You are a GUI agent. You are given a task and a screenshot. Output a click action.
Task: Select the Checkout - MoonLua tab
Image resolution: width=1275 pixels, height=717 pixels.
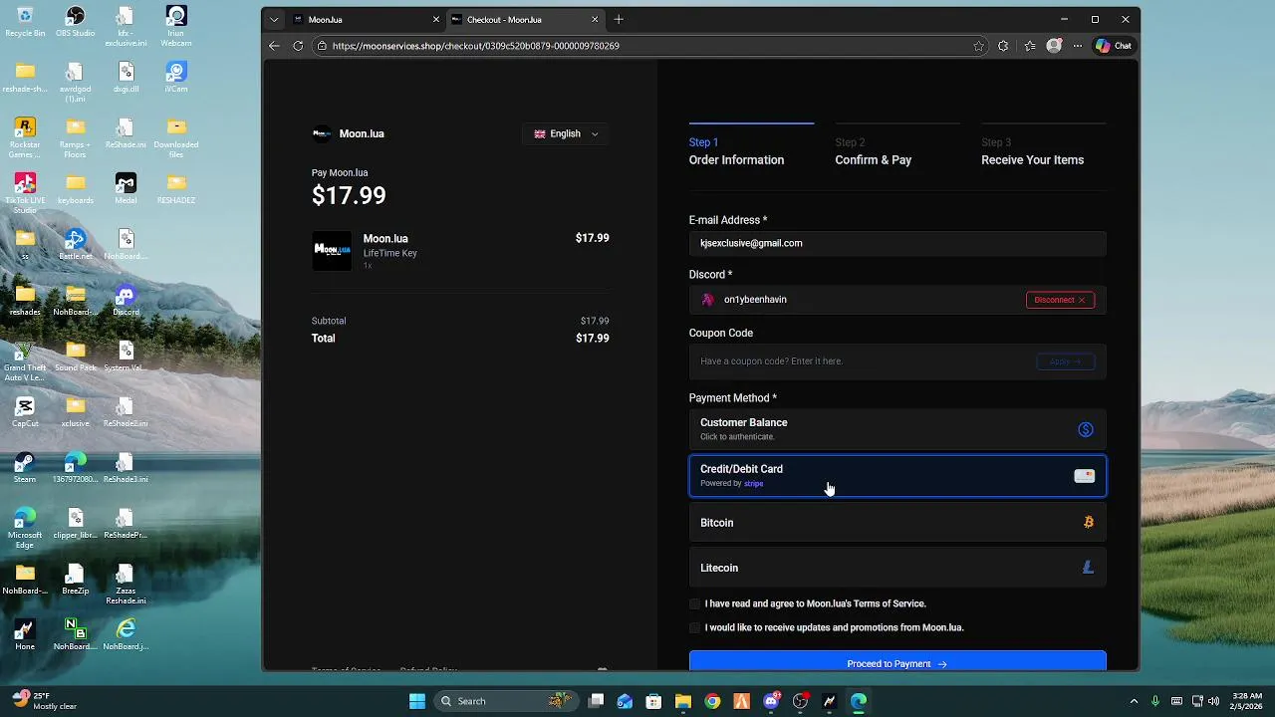pyautogui.click(x=526, y=19)
